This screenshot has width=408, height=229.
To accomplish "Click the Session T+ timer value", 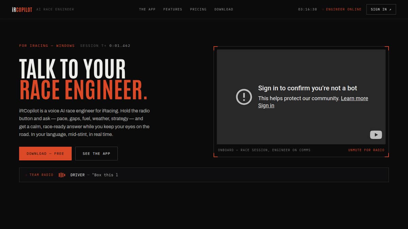I will click(x=120, y=46).
